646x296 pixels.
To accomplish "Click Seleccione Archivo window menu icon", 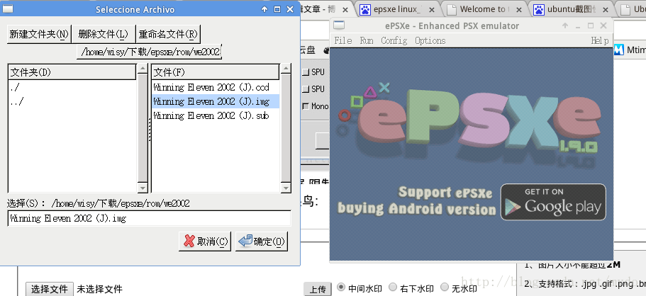I will click(8, 8).
